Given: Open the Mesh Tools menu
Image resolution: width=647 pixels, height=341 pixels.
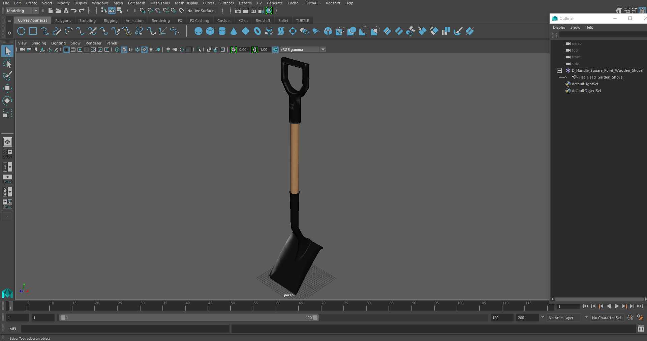Looking at the screenshot, I should click(x=160, y=3).
